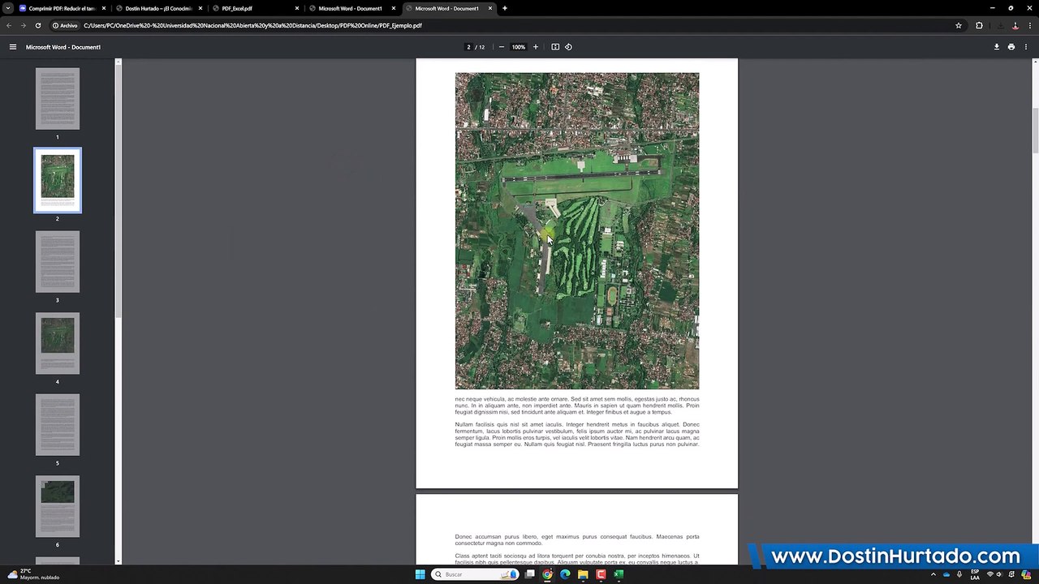
Task: Click the taskbar Buscar search box
Action: click(476, 574)
